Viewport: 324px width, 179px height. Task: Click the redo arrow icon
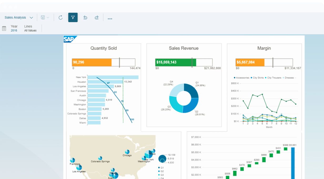tap(97, 18)
